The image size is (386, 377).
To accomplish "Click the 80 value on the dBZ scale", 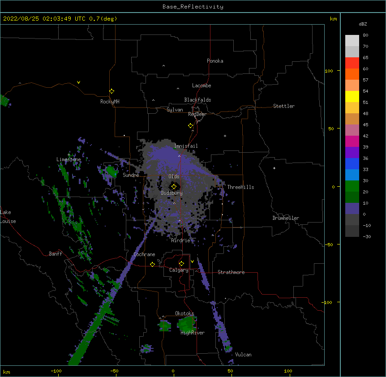I will point(365,35).
